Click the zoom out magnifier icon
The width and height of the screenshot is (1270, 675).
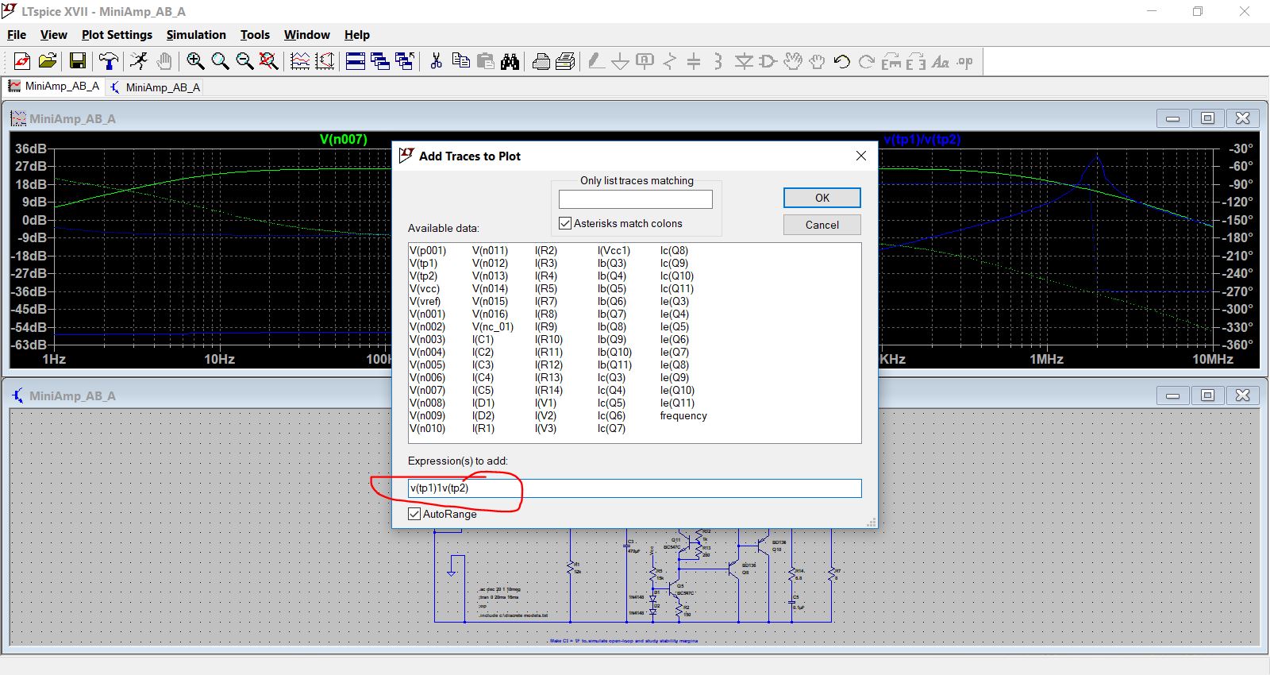pos(244,61)
